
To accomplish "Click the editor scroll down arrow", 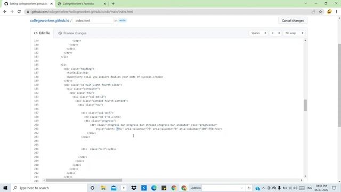I will click(x=305, y=176).
